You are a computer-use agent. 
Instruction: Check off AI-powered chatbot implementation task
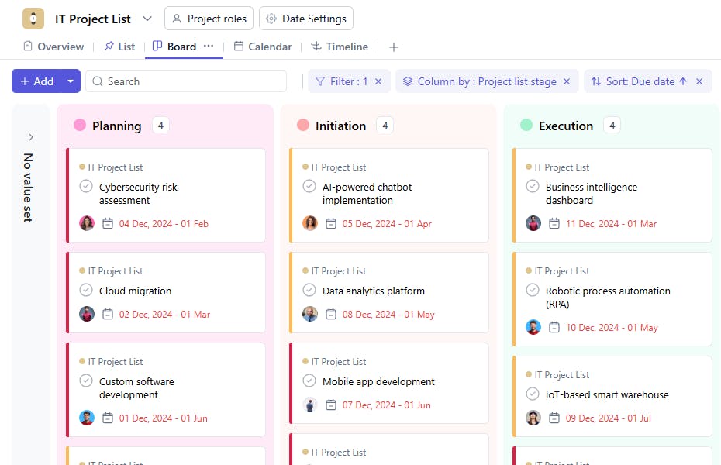[x=309, y=187]
